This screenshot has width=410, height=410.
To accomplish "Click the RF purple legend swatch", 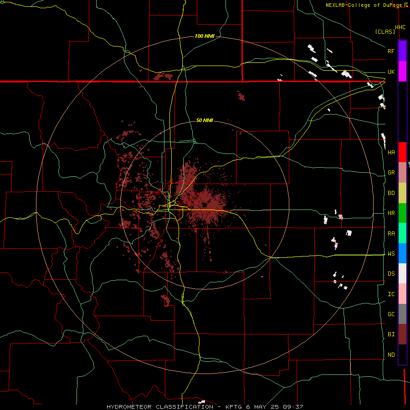I will pyautogui.click(x=402, y=51).
